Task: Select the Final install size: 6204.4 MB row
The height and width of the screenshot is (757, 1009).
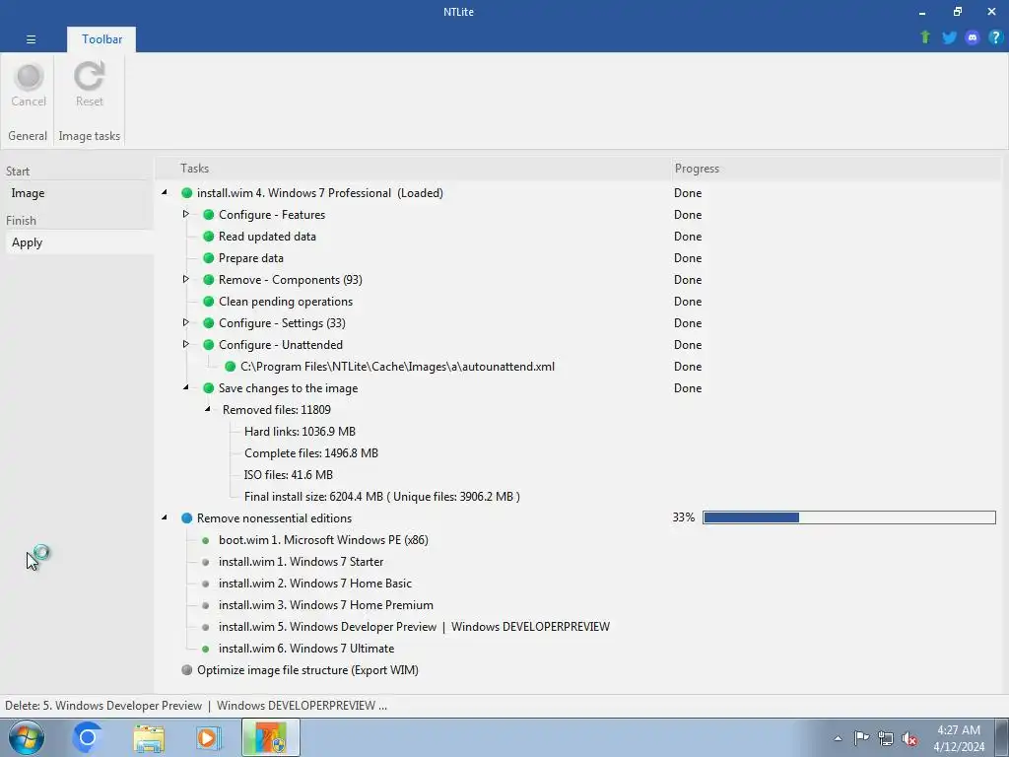Action: point(382,497)
